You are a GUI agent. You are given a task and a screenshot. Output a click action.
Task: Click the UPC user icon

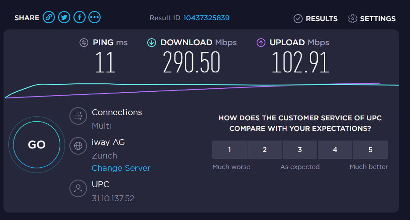78,188
